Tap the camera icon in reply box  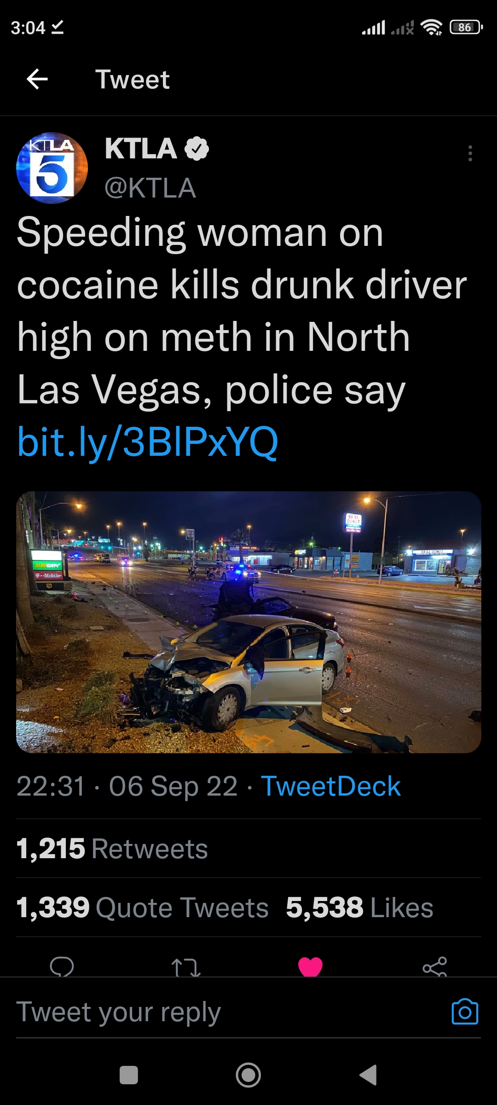465,1011
